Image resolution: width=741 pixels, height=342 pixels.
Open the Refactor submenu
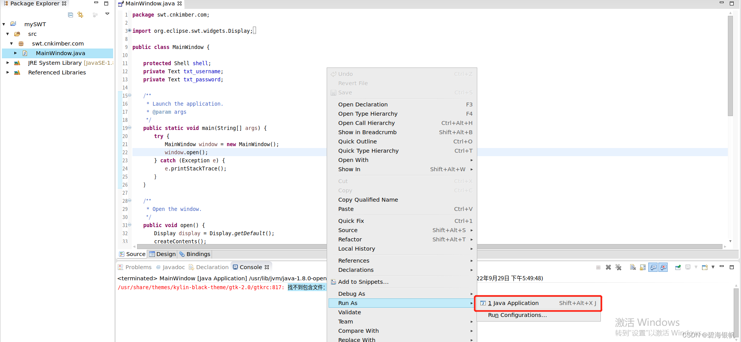click(402, 239)
